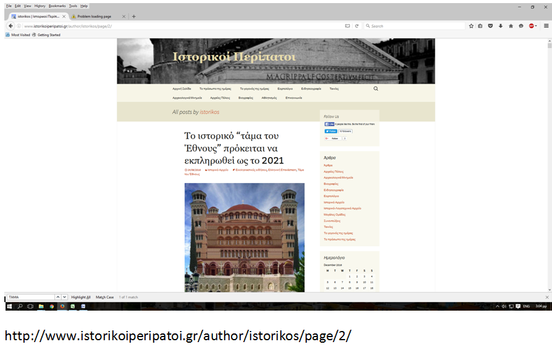Image resolution: width=552 pixels, height=347 pixels.
Task: Open the Firefox hamburger menu
Action: point(546,26)
